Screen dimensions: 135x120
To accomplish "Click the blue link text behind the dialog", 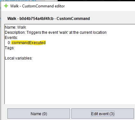I will tap(19, 1).
